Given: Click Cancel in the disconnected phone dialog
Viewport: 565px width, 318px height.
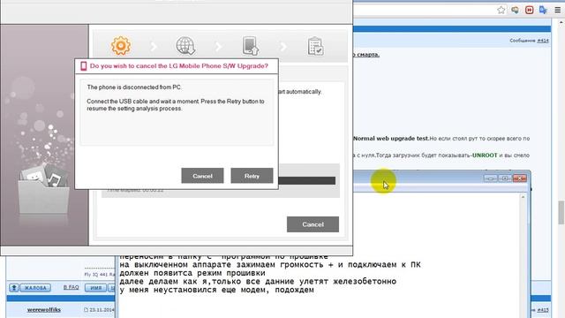Looking at the screenshot, I should [x=202, y=176].
